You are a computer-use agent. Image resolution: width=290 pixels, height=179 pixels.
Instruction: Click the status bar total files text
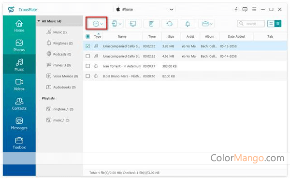pyautogui.click(x=124, y=173)
